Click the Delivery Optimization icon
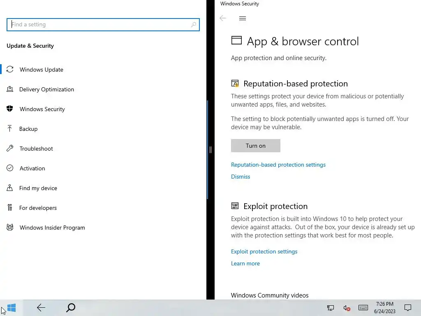Viewport: 421px width, 316px height. (10, 89)
